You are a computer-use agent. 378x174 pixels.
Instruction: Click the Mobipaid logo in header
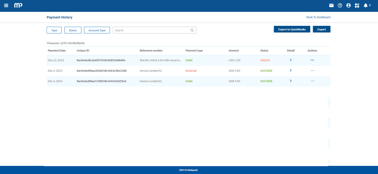point(18,6)
